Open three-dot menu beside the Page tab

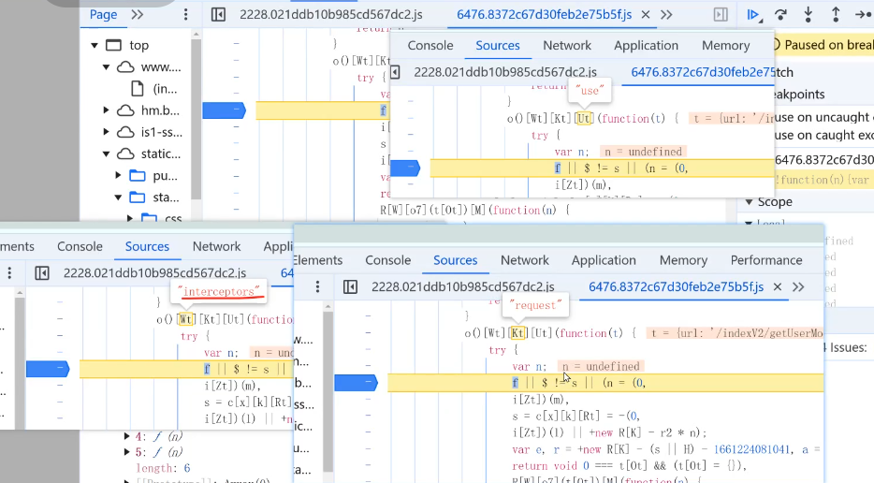185,14
